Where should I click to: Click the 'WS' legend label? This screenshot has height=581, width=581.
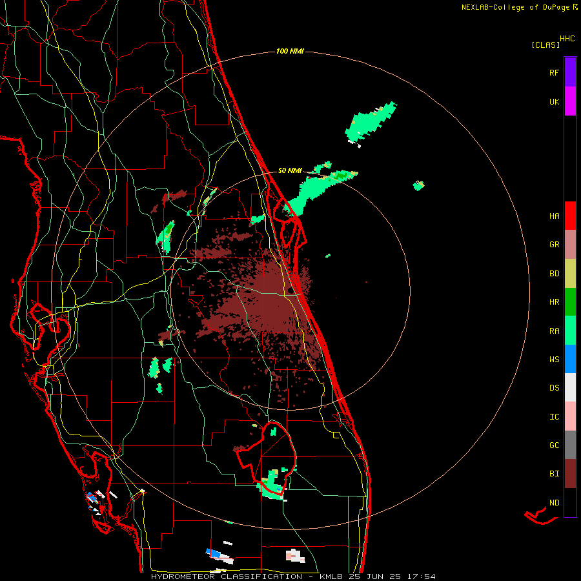point(554,360)
